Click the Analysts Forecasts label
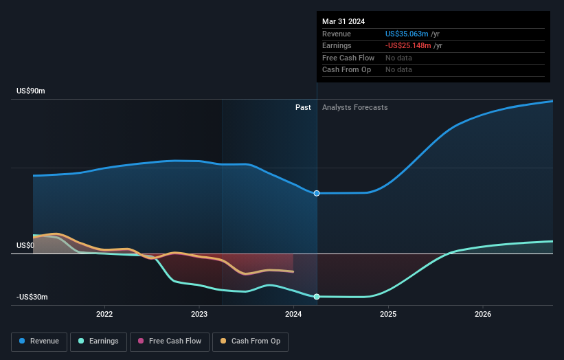Screen dimensions: 564x360 (x=355, y=108)
